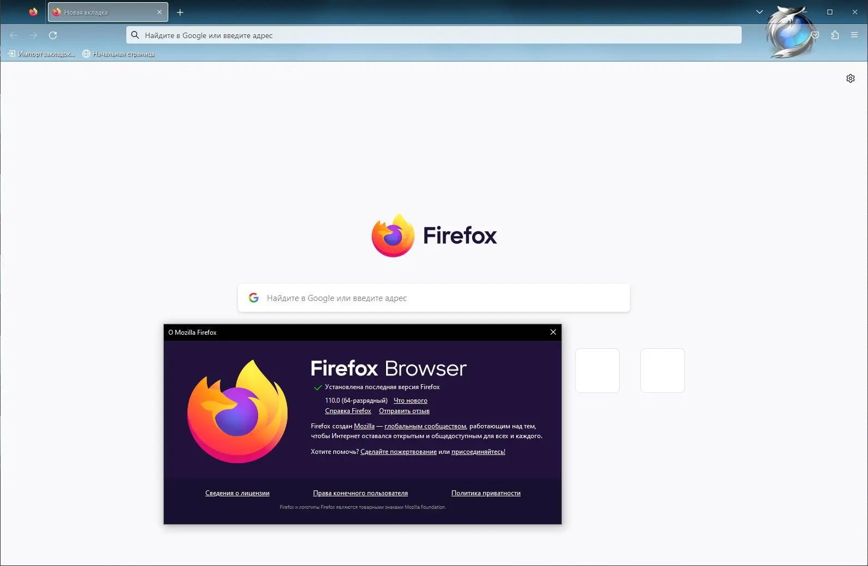Viewport: 868px width, 566px height.
Task: Open the Начальная страница bookmark
Action: [x=118, y=54]
